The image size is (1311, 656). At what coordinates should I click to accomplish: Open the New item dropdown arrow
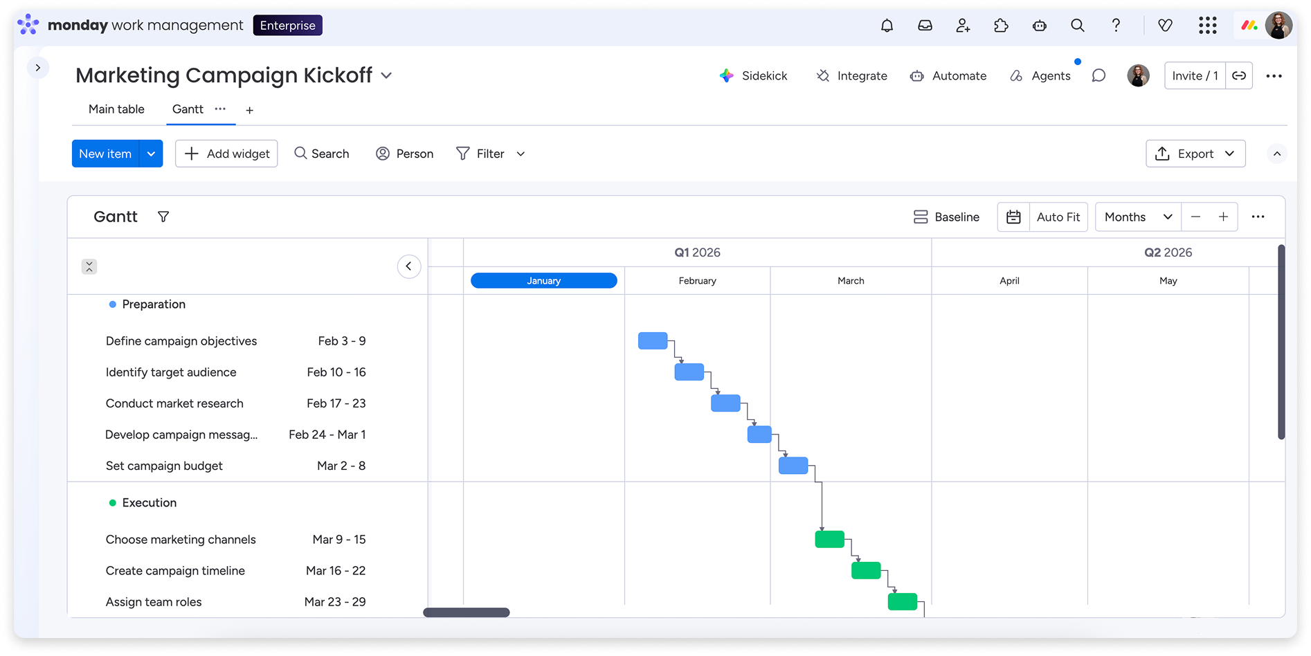point(151,154)
